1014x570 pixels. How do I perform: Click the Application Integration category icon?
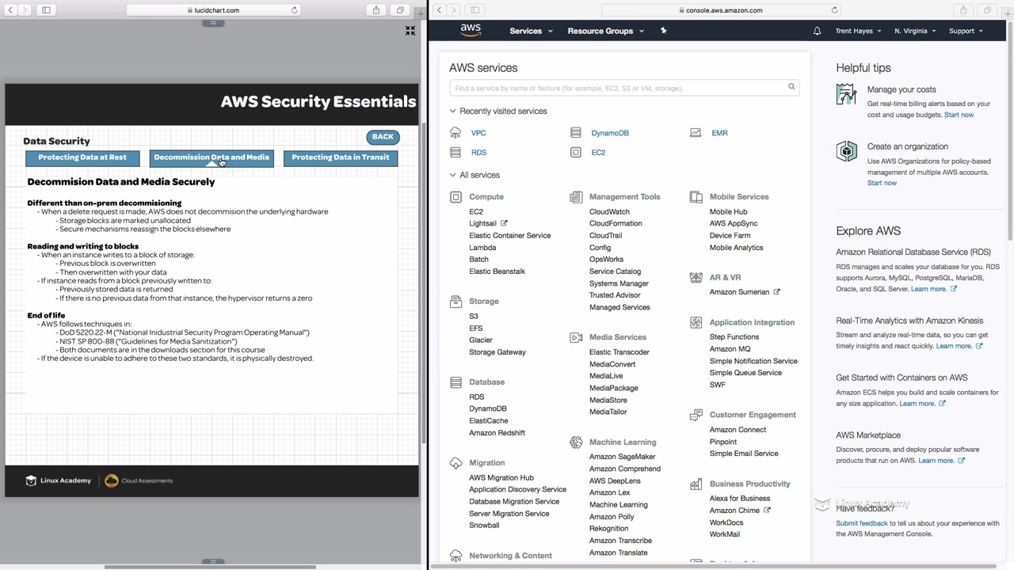(x=696, y=323)
